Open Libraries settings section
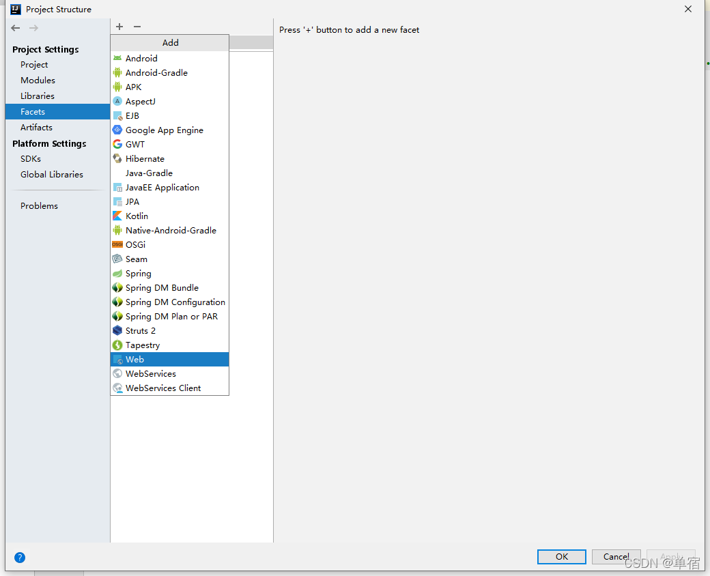710x576 pixels. [x=57, y=96]
